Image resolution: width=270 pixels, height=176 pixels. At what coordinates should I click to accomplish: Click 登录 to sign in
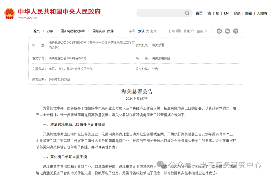click(x=237, y=13)
